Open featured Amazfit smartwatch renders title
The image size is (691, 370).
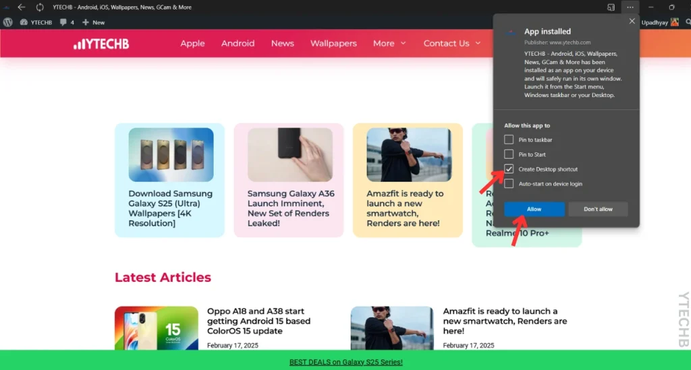click(x=405, y=208)
